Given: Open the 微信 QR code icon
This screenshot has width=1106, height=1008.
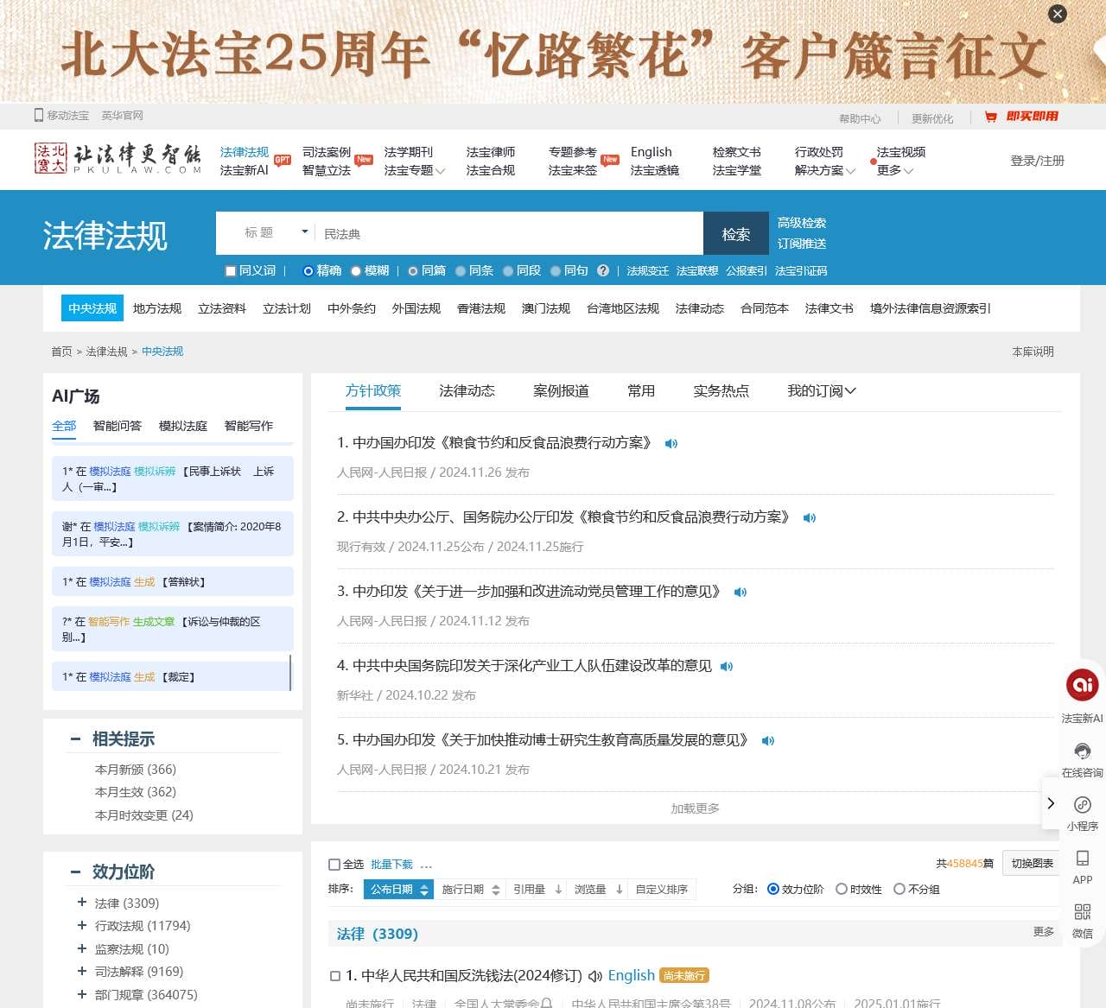Looking at the screenshot, I should 1082,912.
